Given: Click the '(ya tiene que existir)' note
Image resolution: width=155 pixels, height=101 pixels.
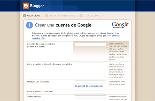Looking at the screenshot, I should [x=36, y=47].
